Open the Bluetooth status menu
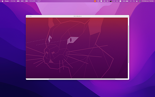The height and width of the screenshot is (97, 155). (x=114, y=1)
